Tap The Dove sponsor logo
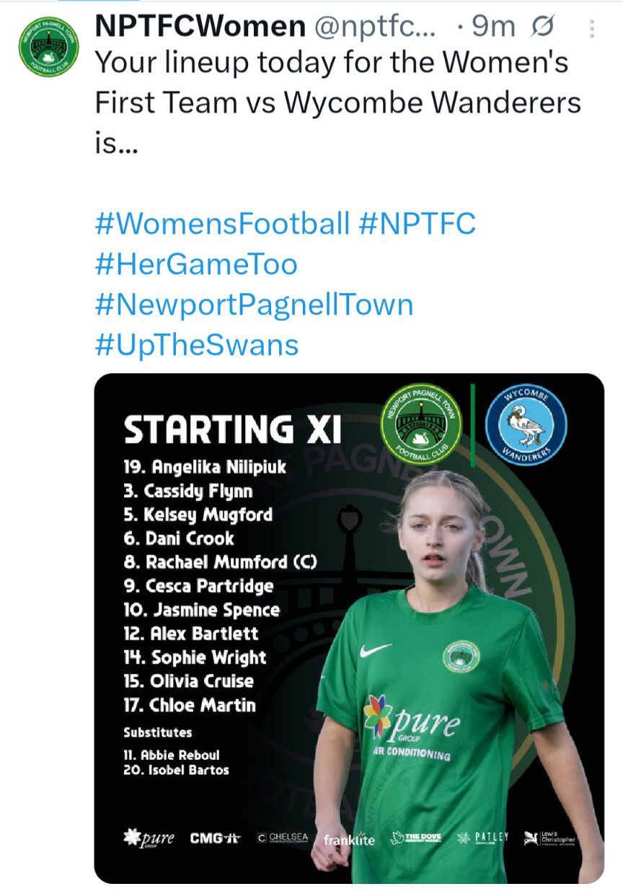Image resolution: width=623 pixels, height=894 pixels. click(415, 838)
